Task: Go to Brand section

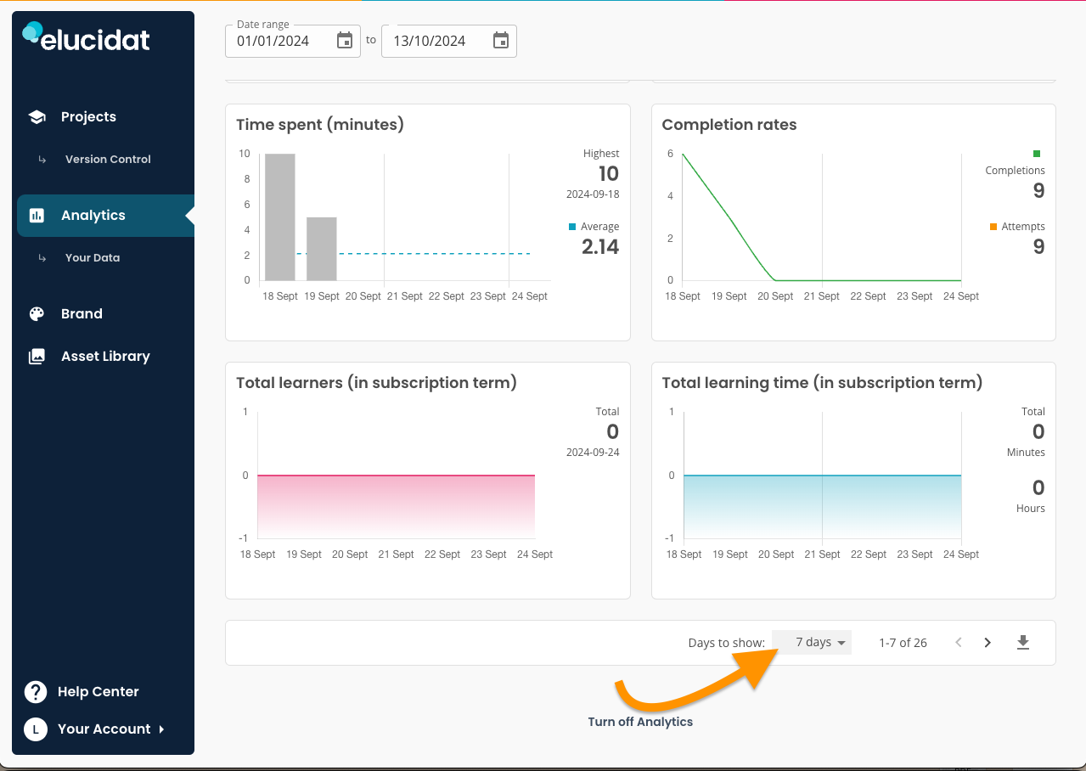Action: (x=82, y=314)
